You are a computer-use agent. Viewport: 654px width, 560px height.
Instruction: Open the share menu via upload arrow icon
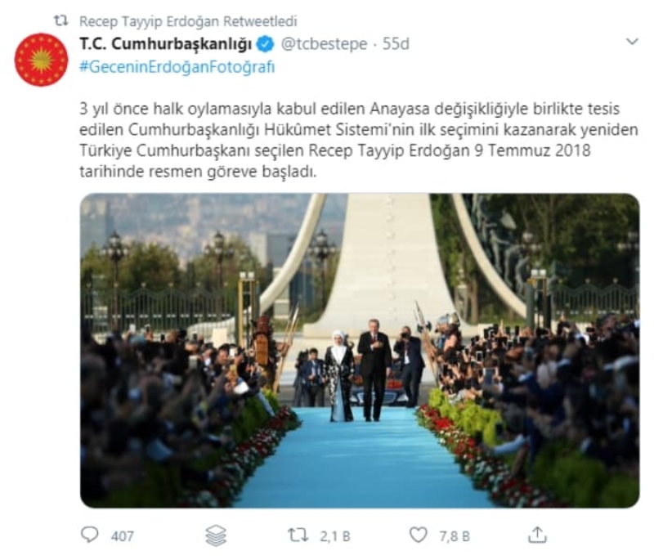tap(537, 535)
